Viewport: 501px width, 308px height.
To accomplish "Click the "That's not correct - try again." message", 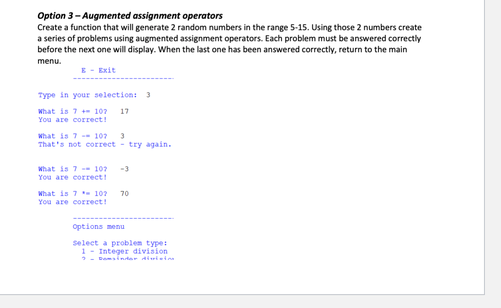I will click(105, 144).
